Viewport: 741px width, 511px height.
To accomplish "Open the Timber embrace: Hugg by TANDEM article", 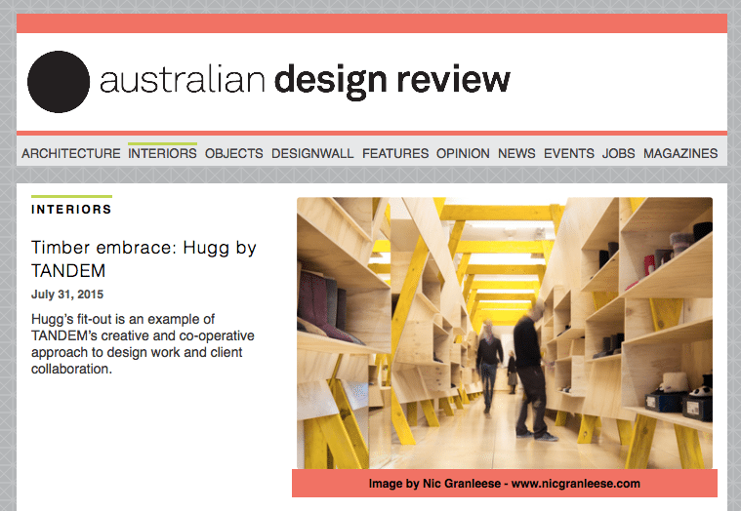I will click(144, 258).
